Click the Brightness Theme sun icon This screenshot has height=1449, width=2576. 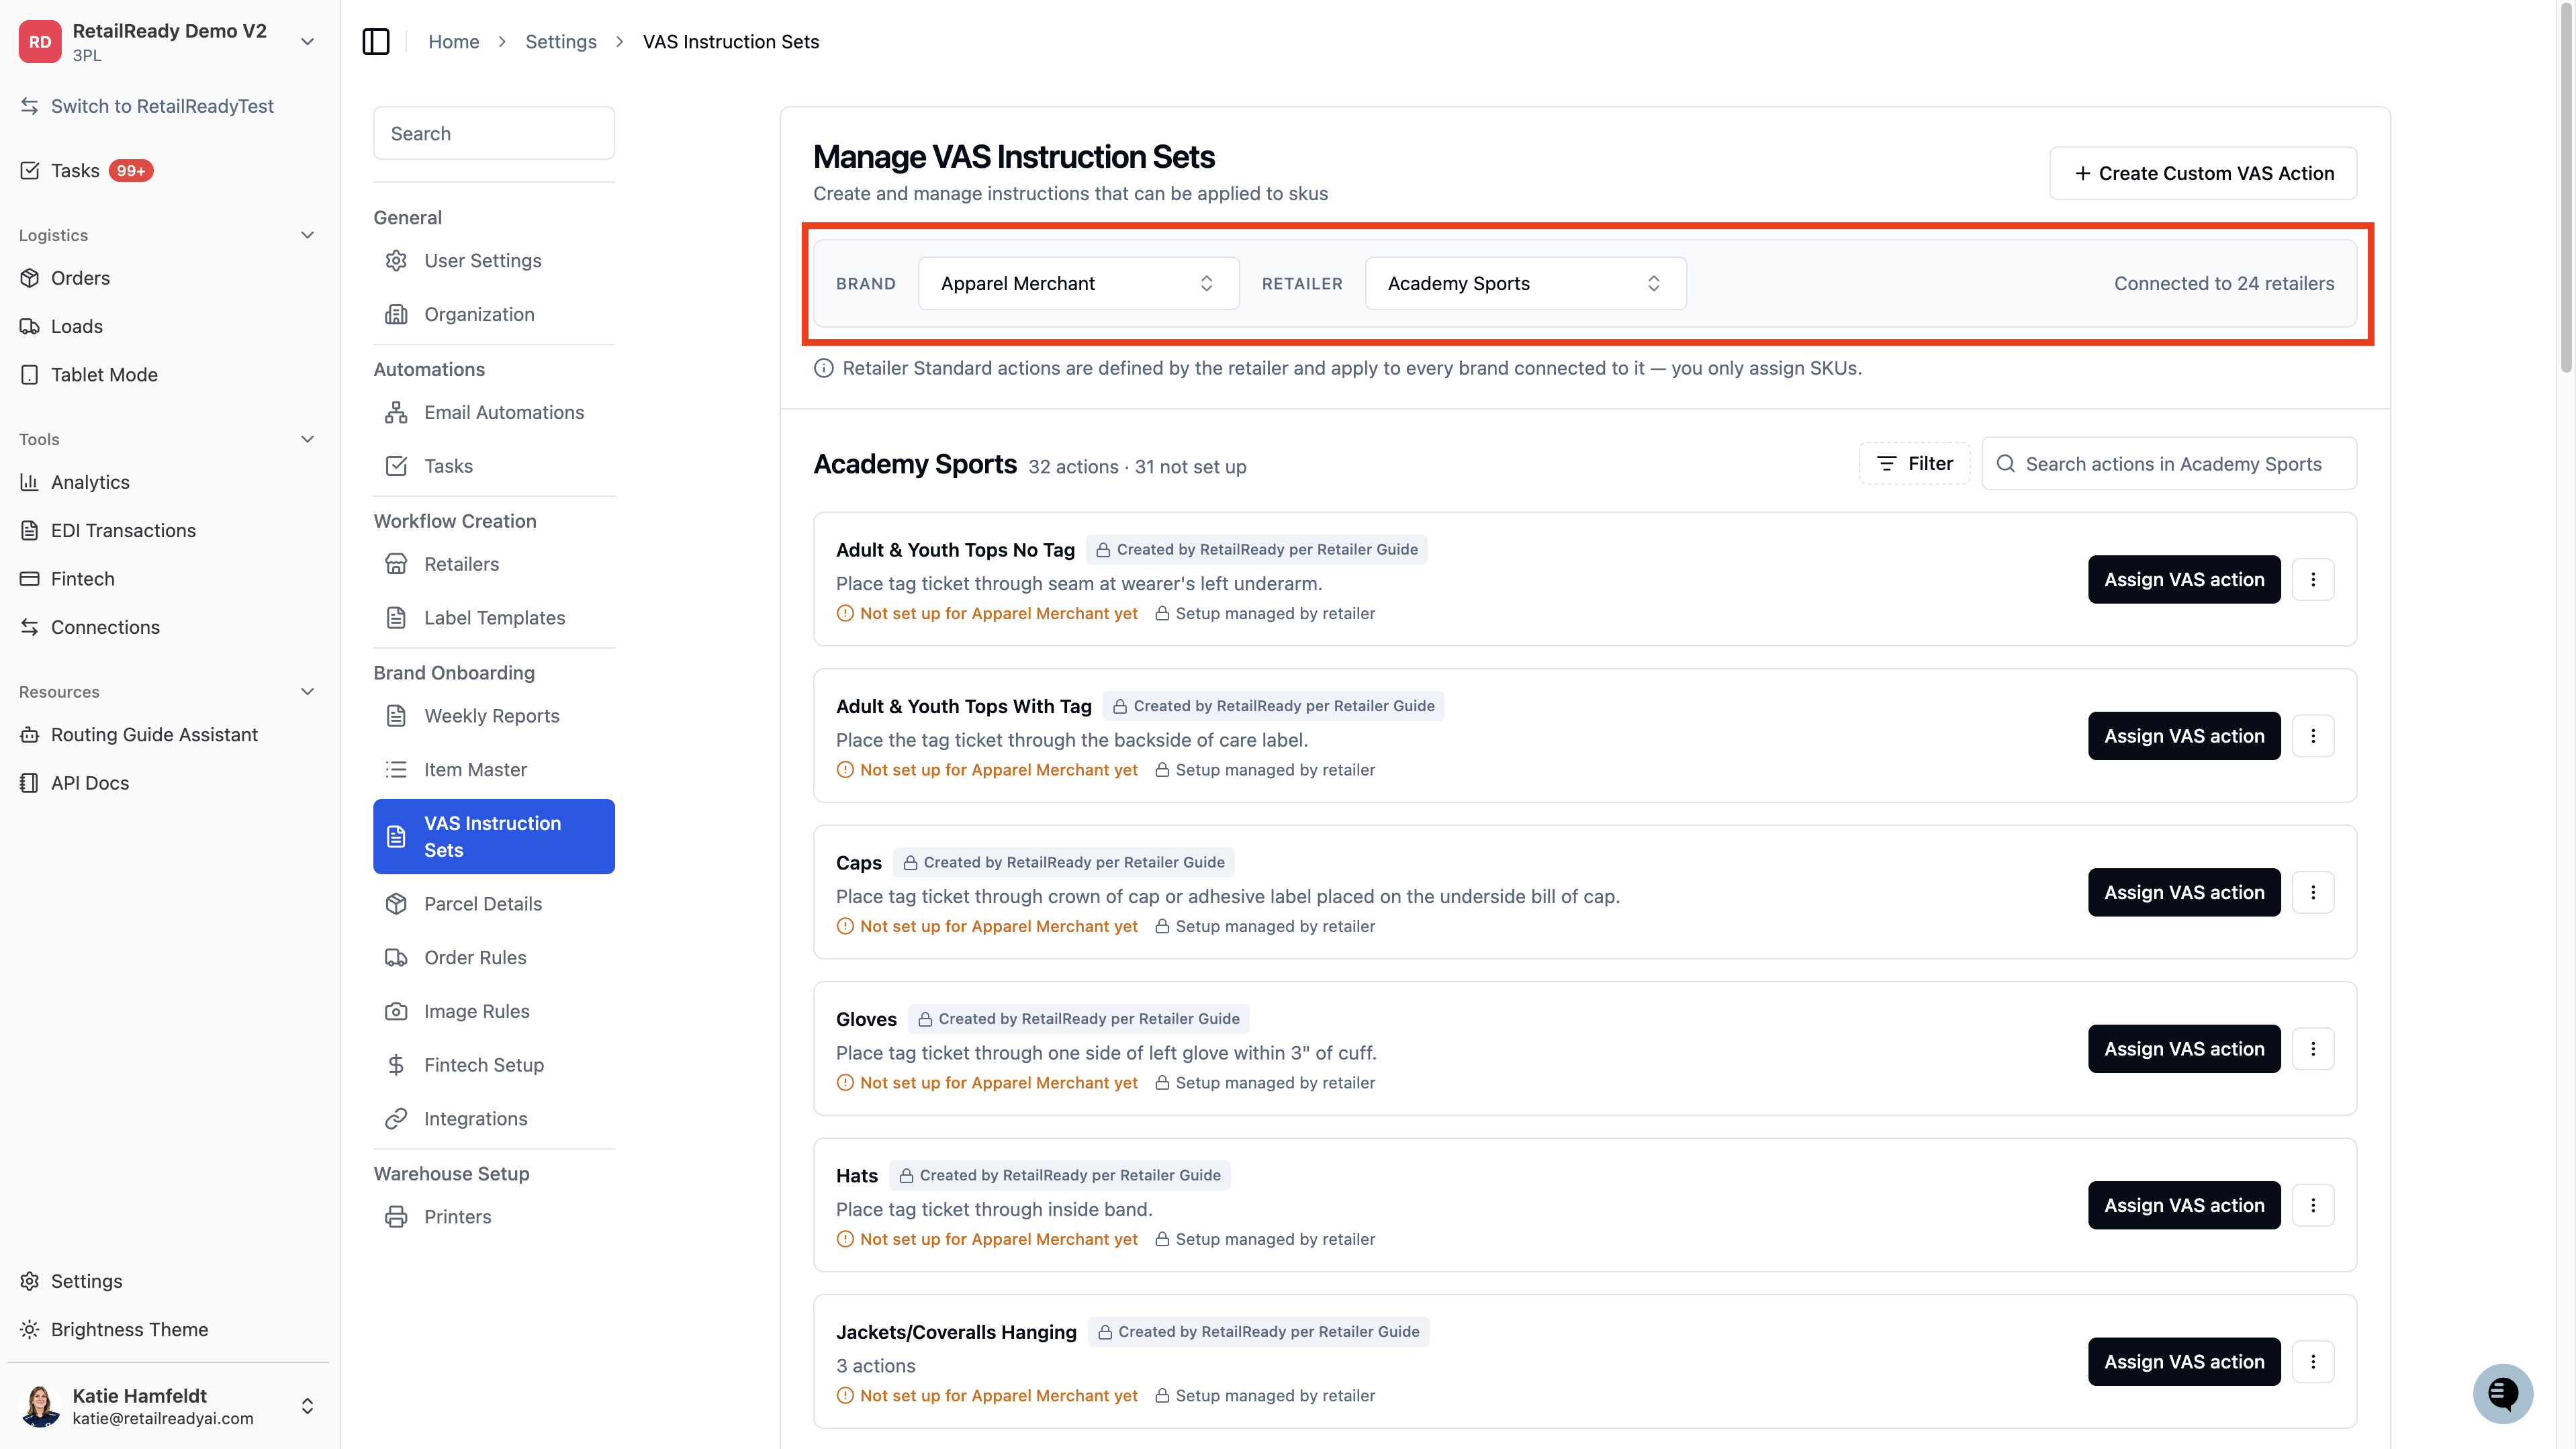[30, 1330]
